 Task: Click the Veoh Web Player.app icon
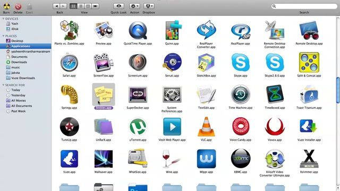(172, 127)
